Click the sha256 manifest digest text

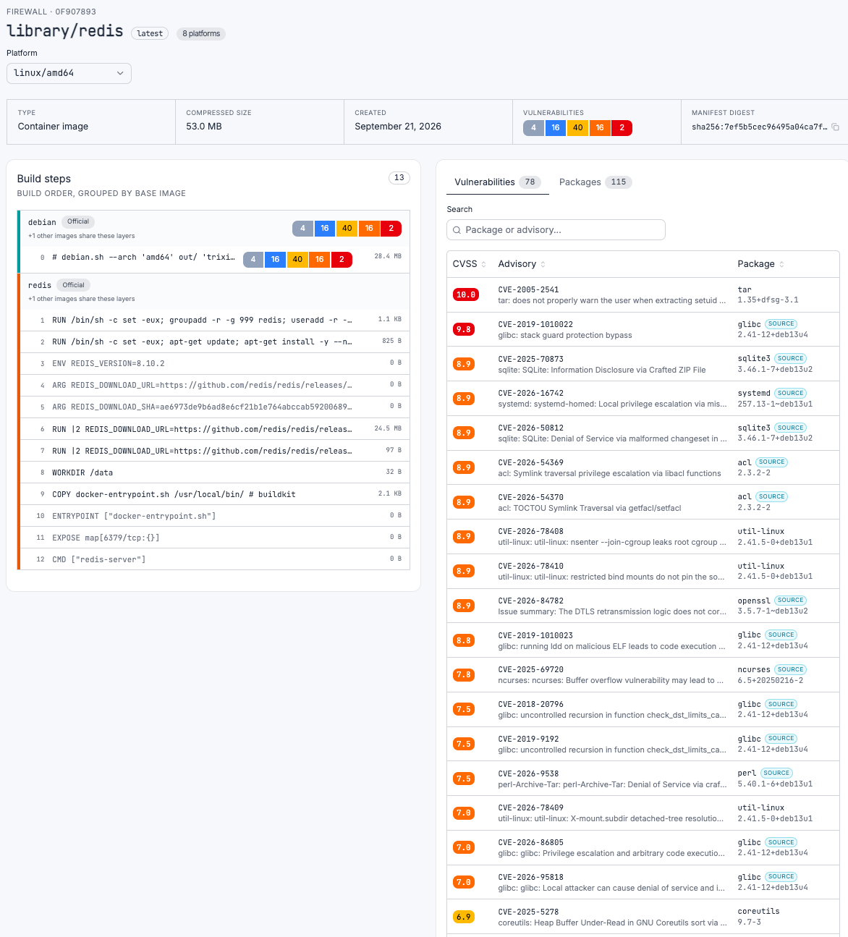759,127
